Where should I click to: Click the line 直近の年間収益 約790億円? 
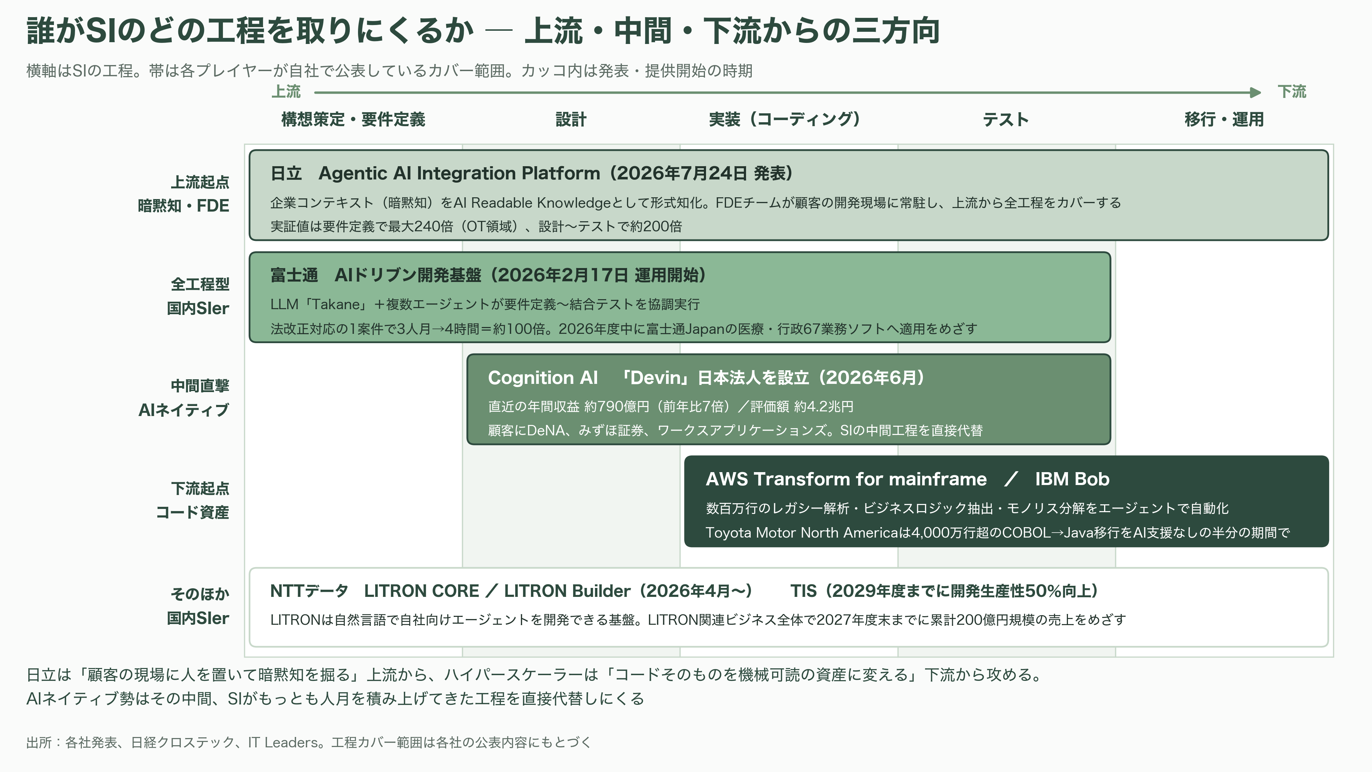(x=671, y=406)
